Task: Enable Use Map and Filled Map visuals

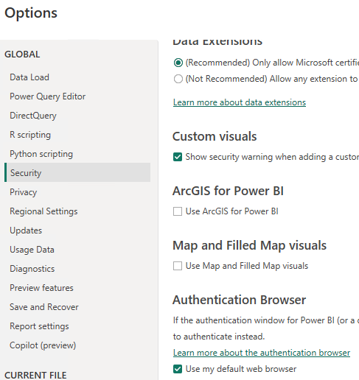Action: (x=178, y=266)
